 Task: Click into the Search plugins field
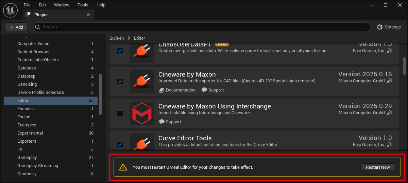click(x=202, y=27)
